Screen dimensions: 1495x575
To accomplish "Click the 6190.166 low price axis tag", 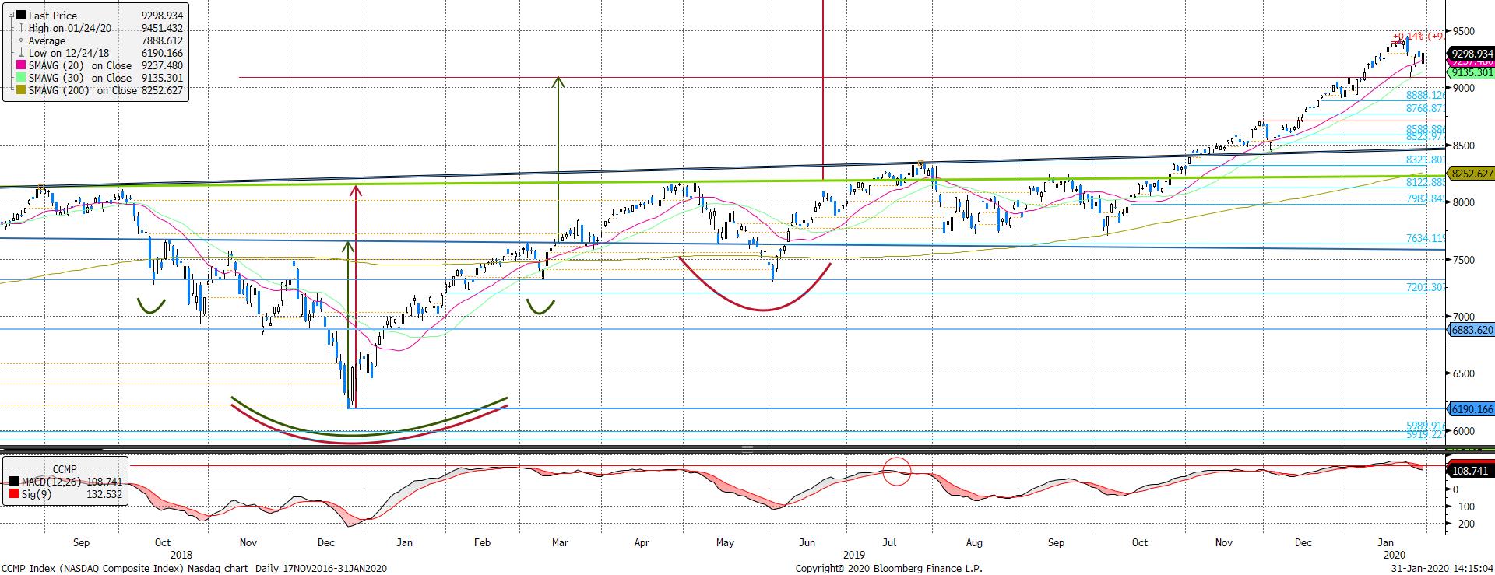I will (x=1469, y=409).
